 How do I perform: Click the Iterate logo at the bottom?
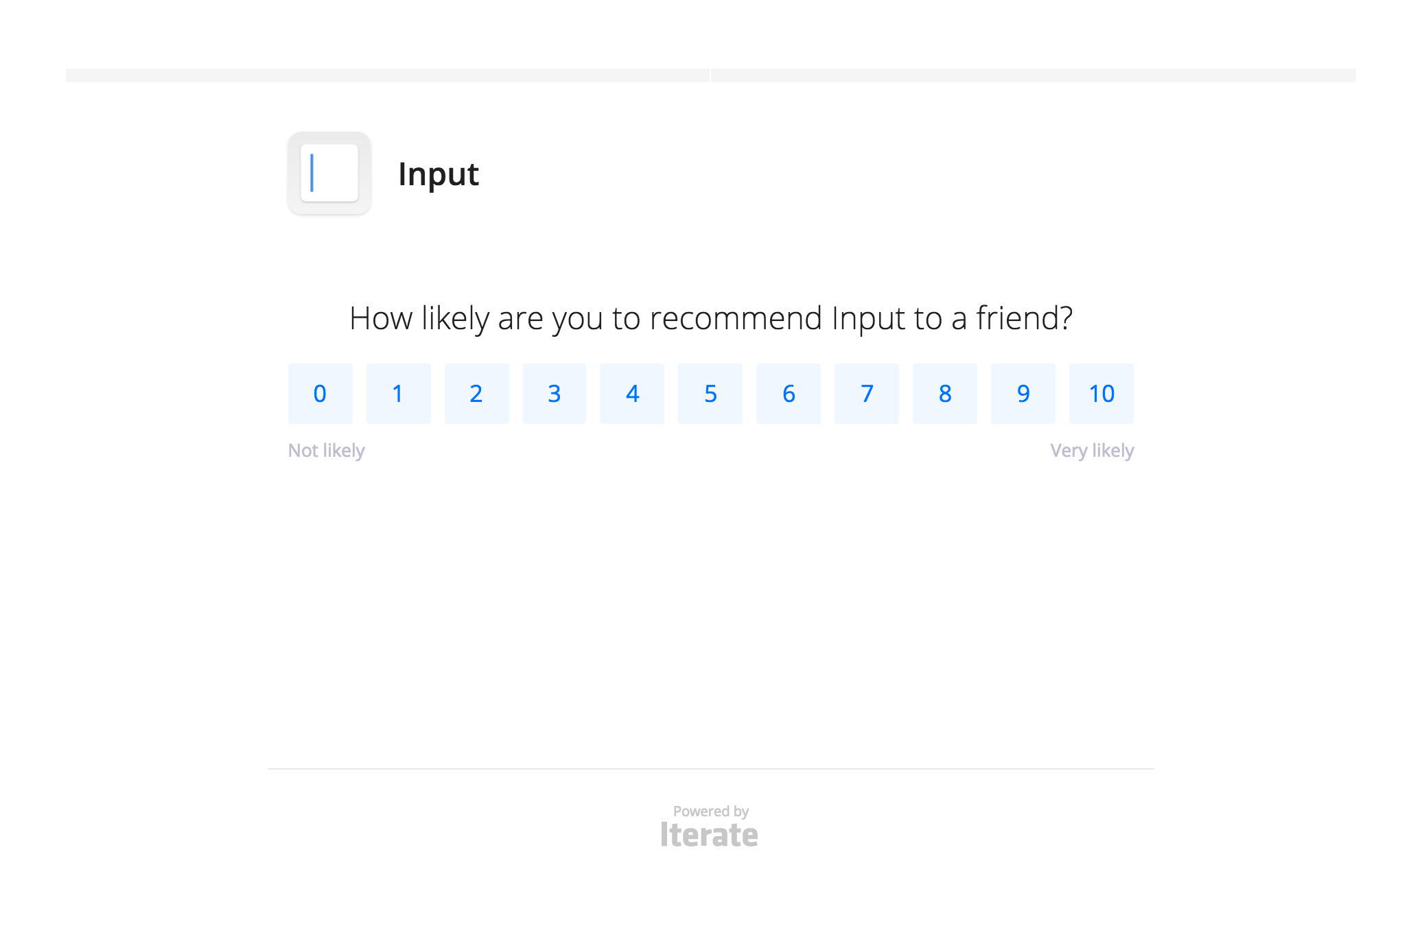pos(710,833)
